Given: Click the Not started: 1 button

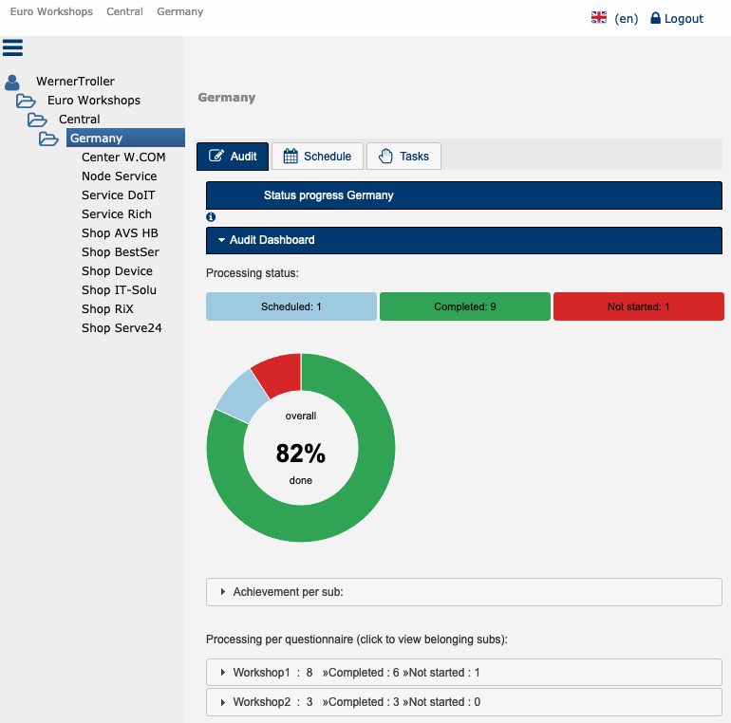Looking at the screenshot, I should [x=638, y=306].
